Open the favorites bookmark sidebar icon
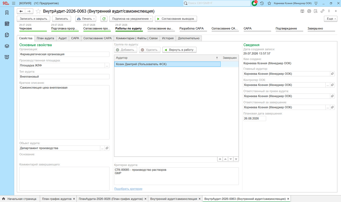The image size is (341, 202). 7,13
